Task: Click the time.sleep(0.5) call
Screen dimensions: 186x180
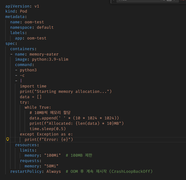Action: coord(48,128)
